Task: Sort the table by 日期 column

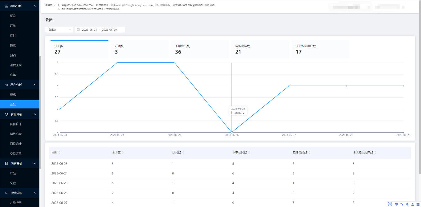Action: point(59,153)
